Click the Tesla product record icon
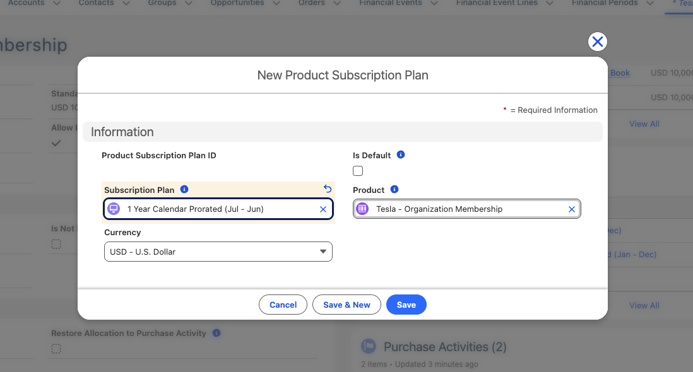The width and height of the screenshot is (693, 372). [362, 209]
